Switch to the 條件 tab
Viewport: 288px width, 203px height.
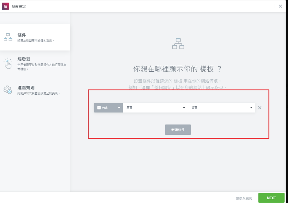(x=22, y=35)
